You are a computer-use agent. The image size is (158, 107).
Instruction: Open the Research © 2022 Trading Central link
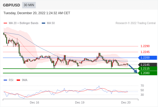pos(136,23)
